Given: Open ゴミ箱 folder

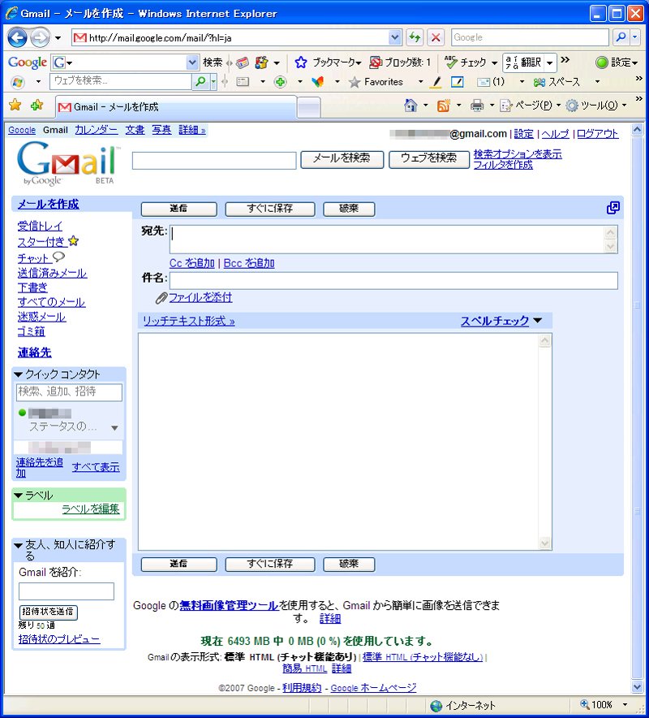Looking at the screenshot, I should click(x=31, y=332).
